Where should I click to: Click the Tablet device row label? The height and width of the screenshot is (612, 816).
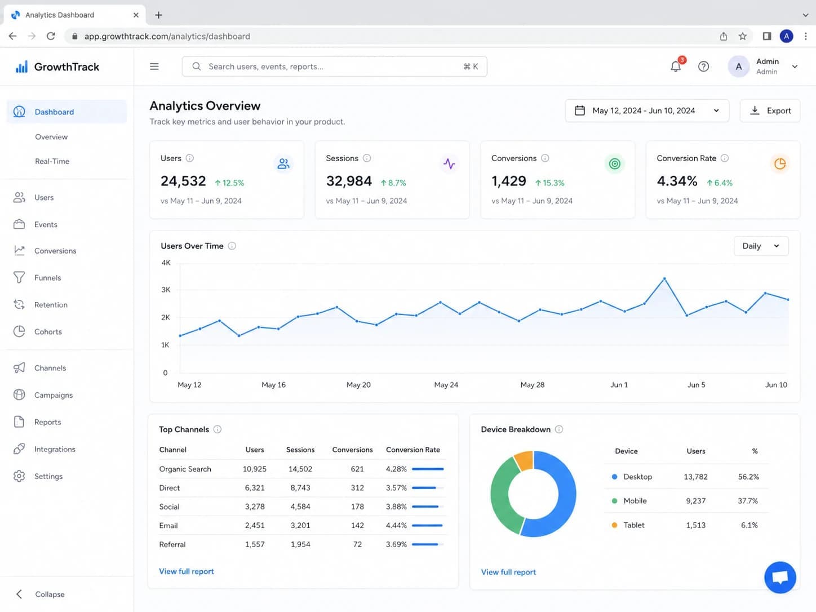click(x=633, y=525)
